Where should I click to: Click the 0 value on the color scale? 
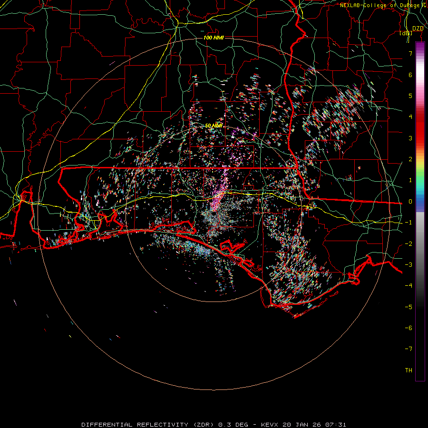coord(410,202)
